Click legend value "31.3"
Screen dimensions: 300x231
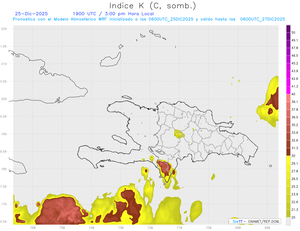click(295, 148)
